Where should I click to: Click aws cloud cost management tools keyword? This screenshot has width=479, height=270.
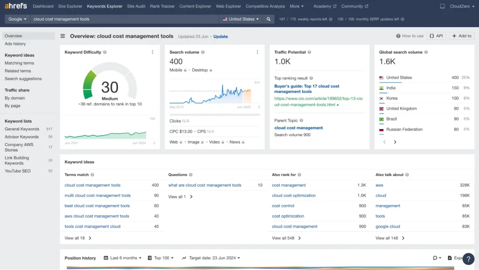click(x=97, y=216)
